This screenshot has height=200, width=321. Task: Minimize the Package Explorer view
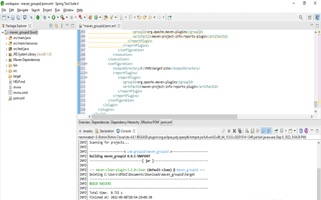pos(67,25)
